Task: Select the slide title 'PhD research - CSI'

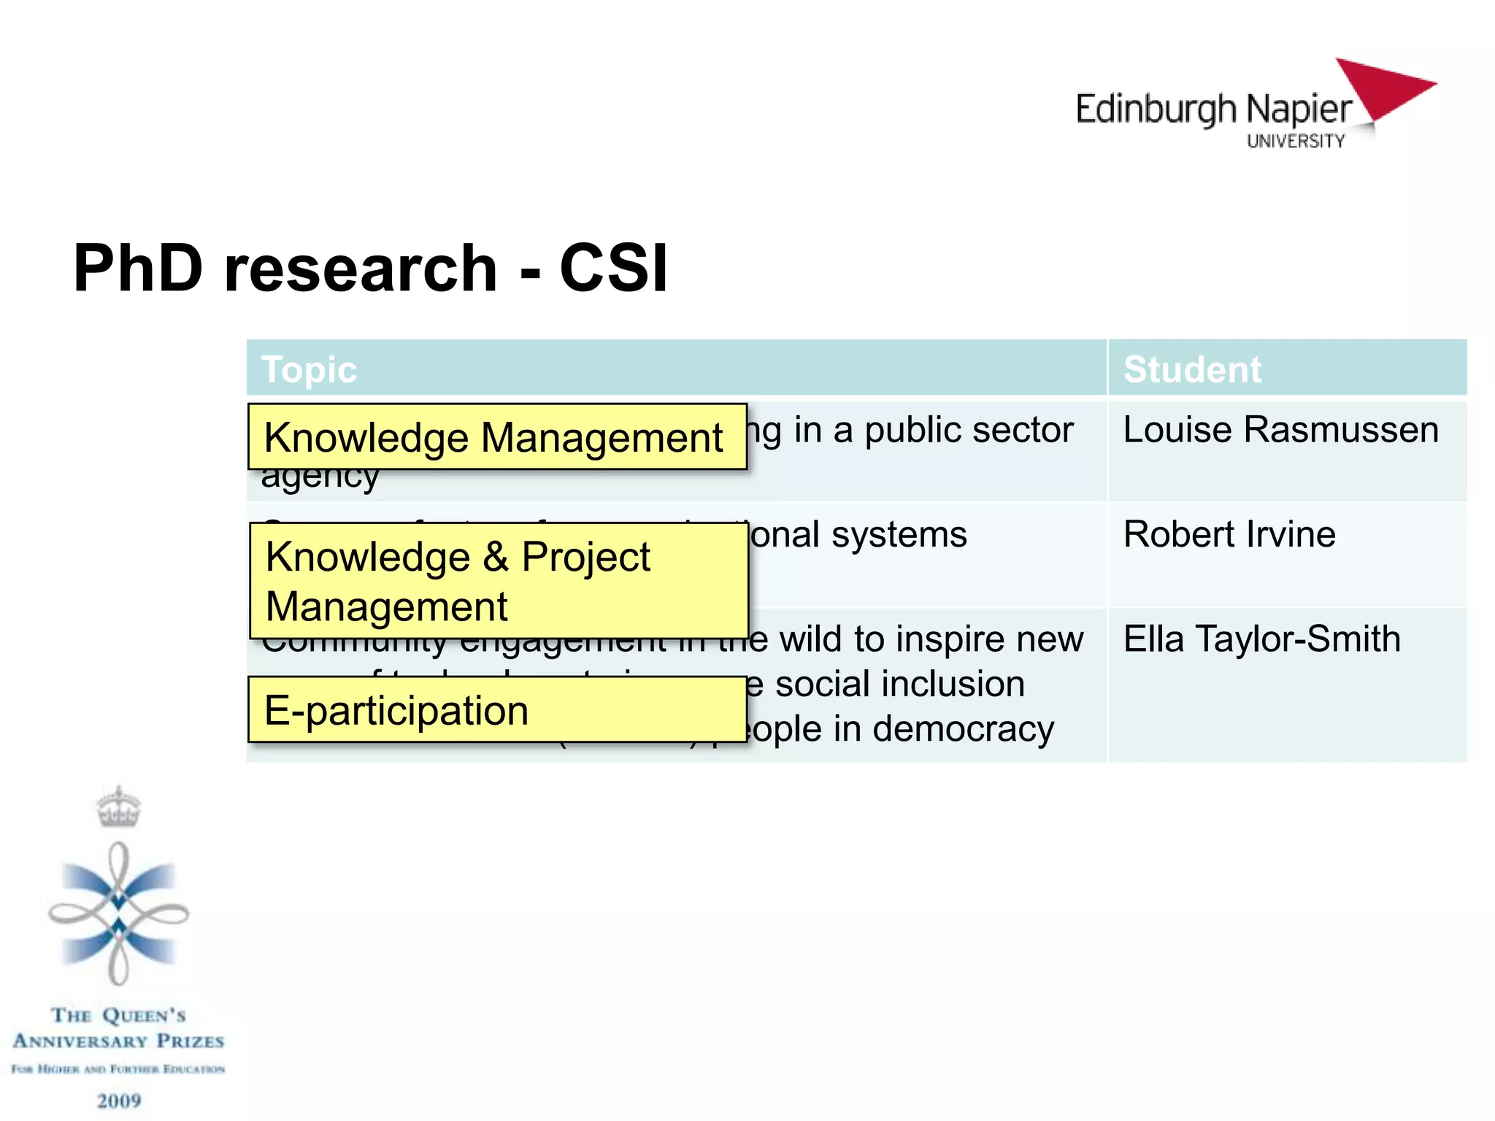Action: (x=370, y=268)
